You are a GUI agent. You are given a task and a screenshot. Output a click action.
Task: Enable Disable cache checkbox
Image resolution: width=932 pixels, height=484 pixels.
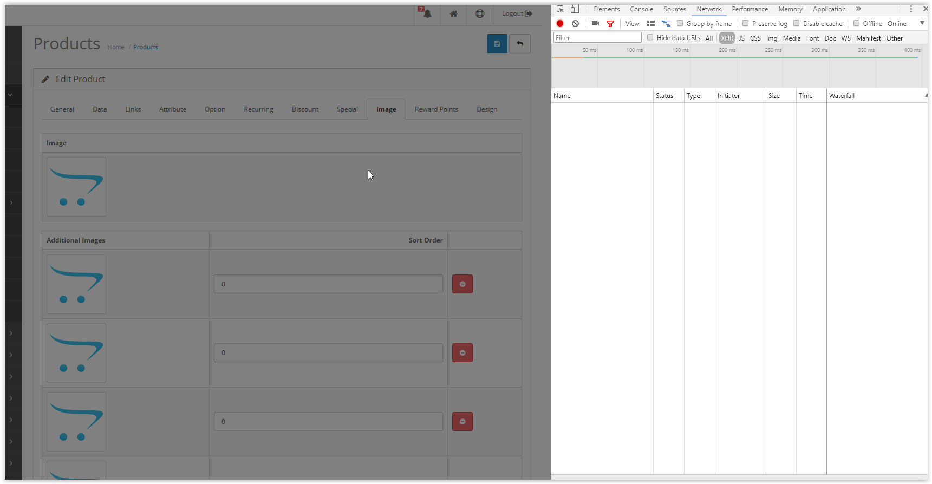(x=797, y=23)
